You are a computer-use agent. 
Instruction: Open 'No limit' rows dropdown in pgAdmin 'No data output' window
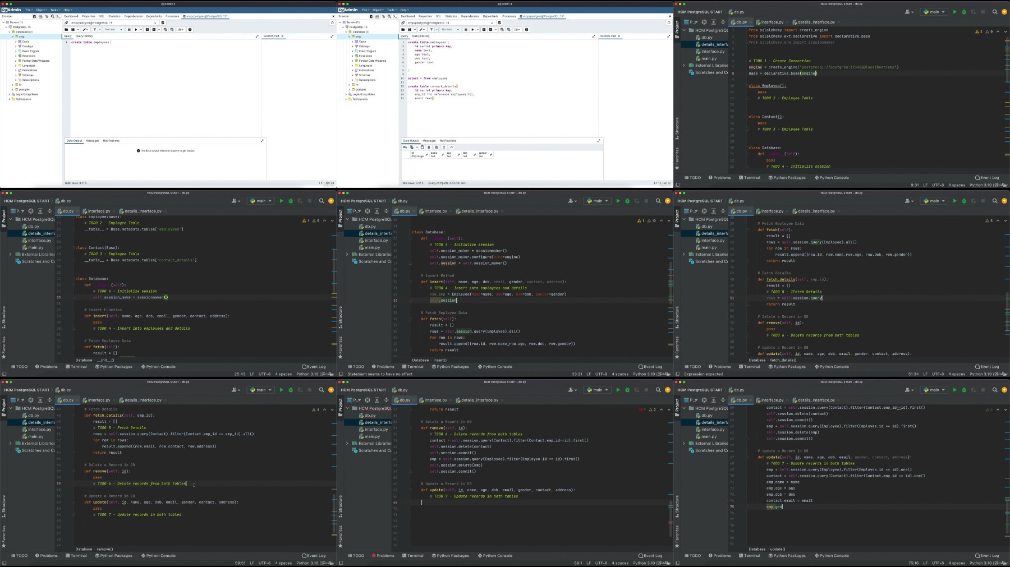coord(113,30)
